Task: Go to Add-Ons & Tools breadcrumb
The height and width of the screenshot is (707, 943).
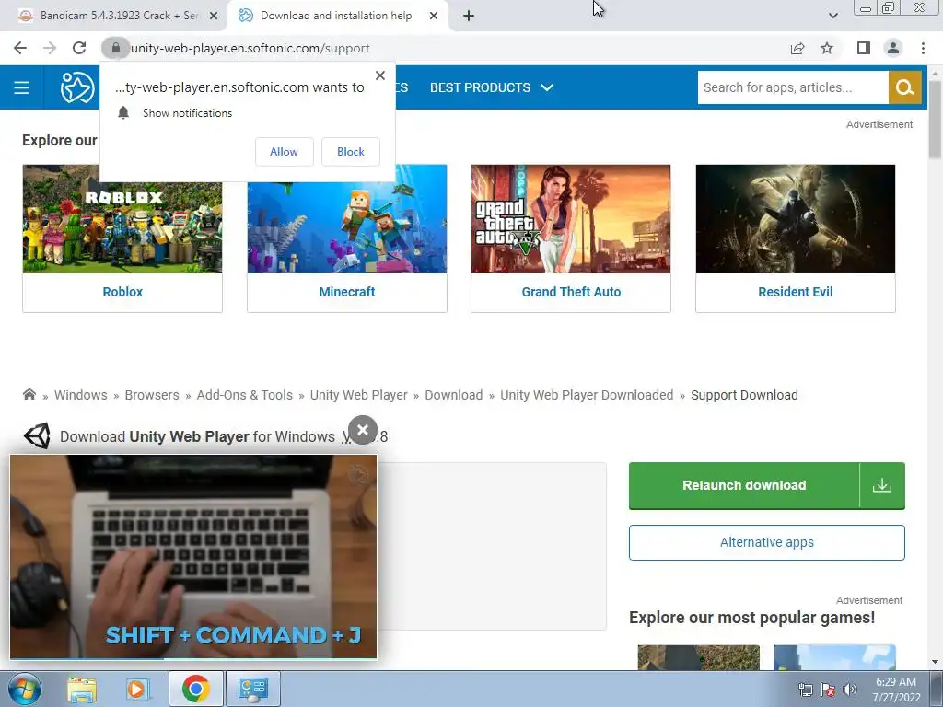Action: point(245,395)
